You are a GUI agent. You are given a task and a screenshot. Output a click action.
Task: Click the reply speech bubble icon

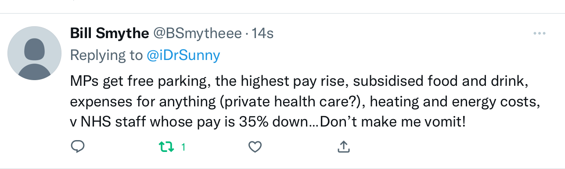click(x=77, y=147)
